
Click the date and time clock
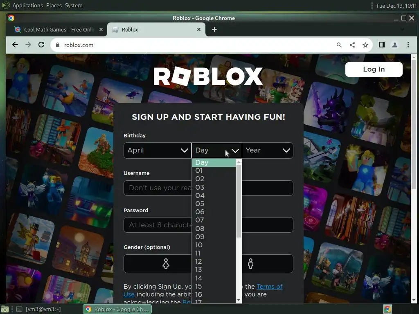coord(396,6)
